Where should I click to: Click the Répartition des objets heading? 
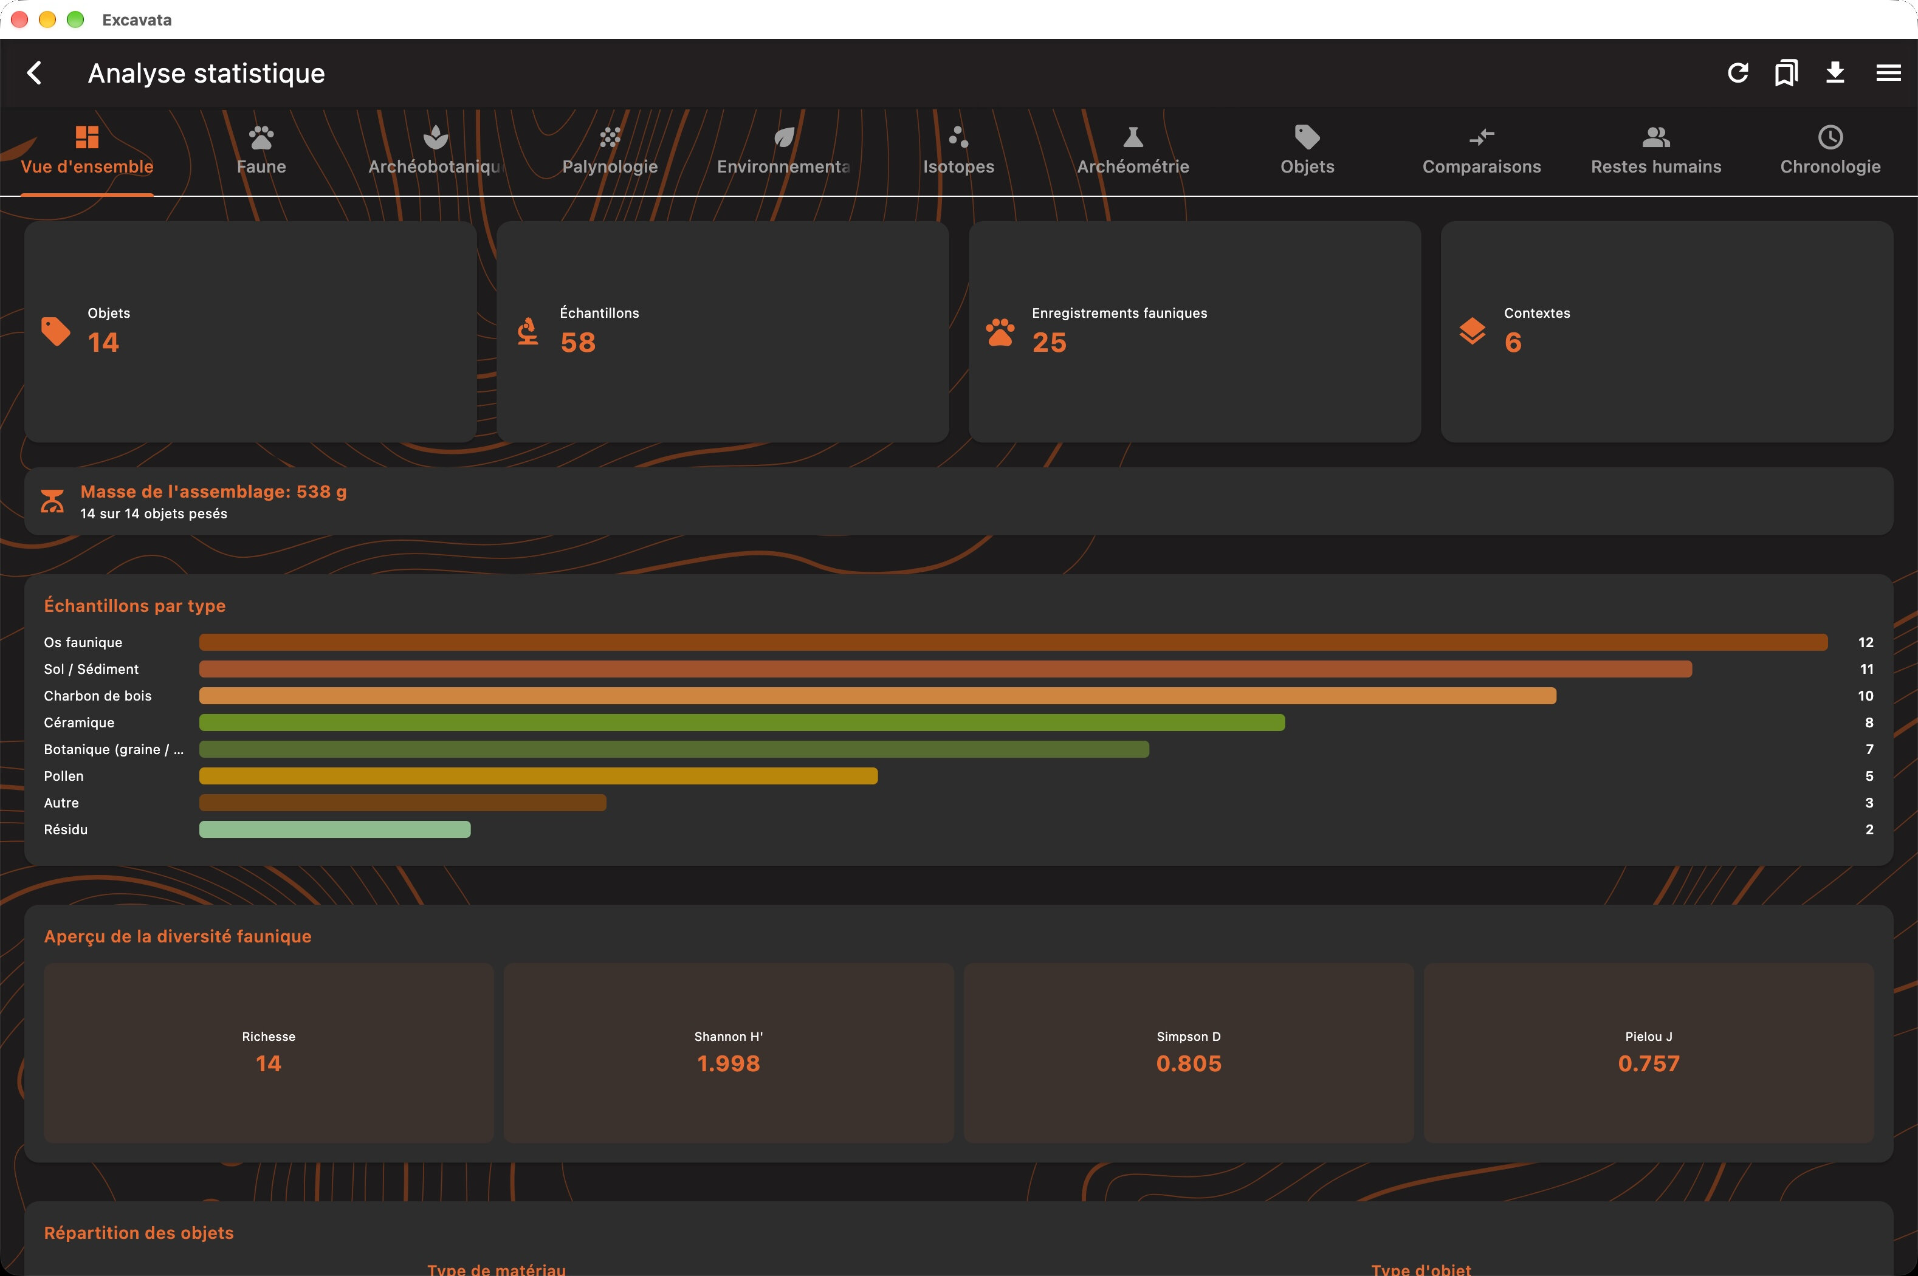click(139, 1233)
